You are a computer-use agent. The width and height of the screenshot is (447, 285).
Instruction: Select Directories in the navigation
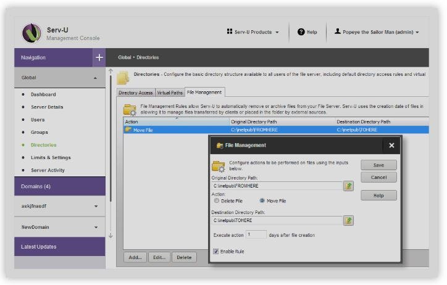click(x=44, y=144)
